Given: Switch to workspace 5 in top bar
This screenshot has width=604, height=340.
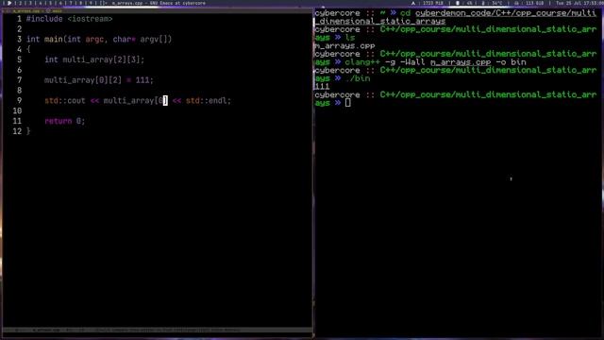Looking at the screenshot, I should pyautogui.click(x=50, y=3).
